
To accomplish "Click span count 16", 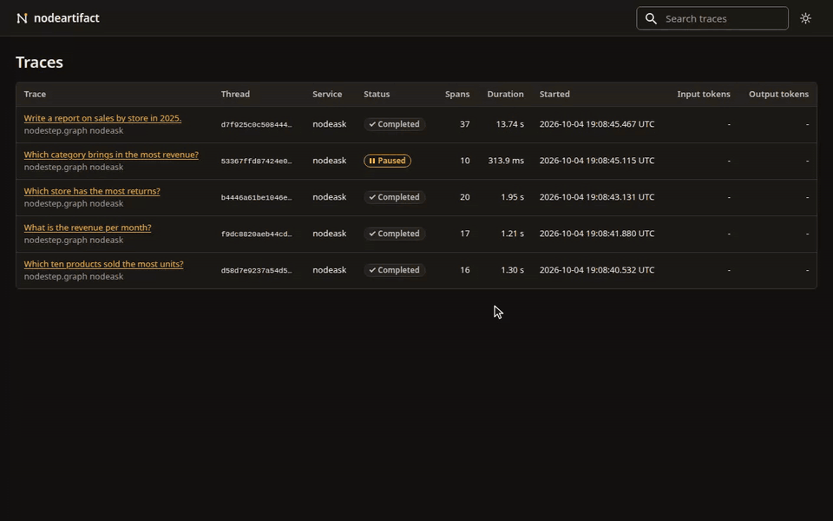I will (x=465, y=270).
